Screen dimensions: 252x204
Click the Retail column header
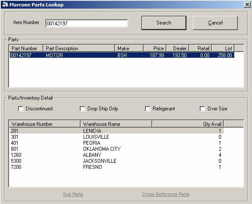click(x=200, y=48)
